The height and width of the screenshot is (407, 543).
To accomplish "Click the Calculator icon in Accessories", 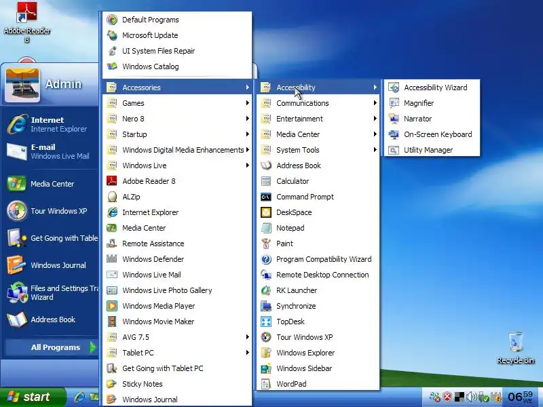I will 266,181.
